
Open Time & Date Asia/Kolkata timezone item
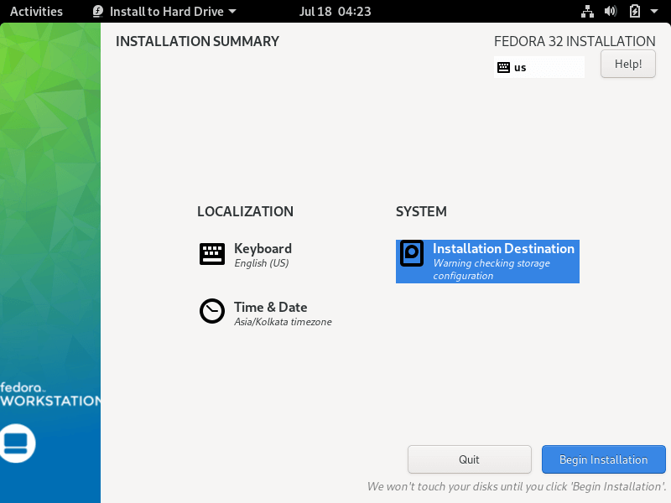click(x=265, y=313)
